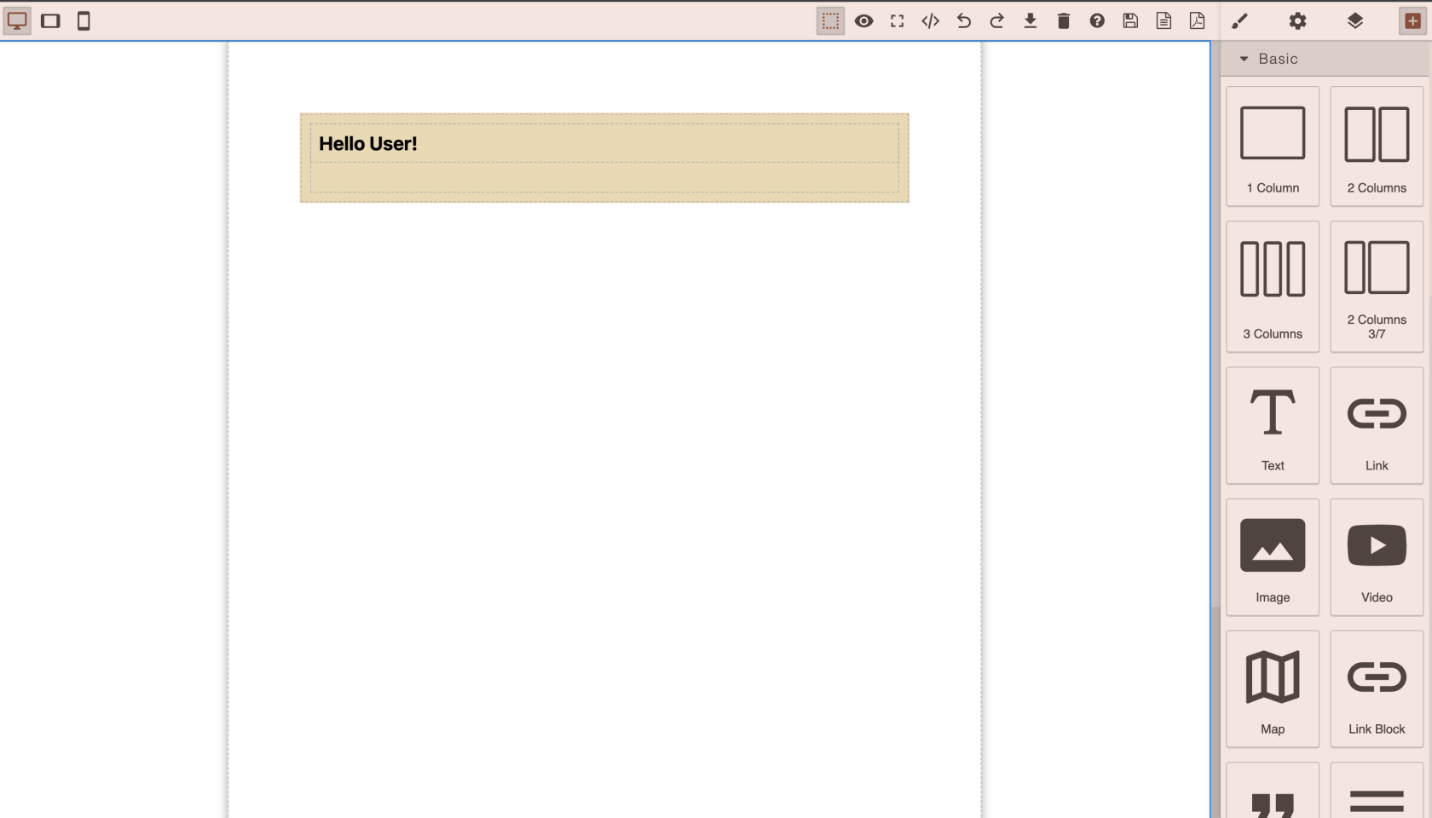Switch to tablet device view

(50, 20)
